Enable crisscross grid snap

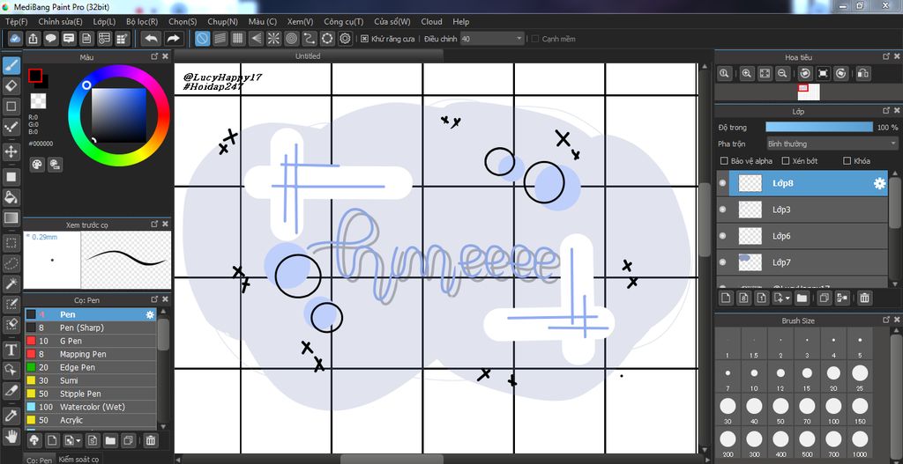point(238,39)
